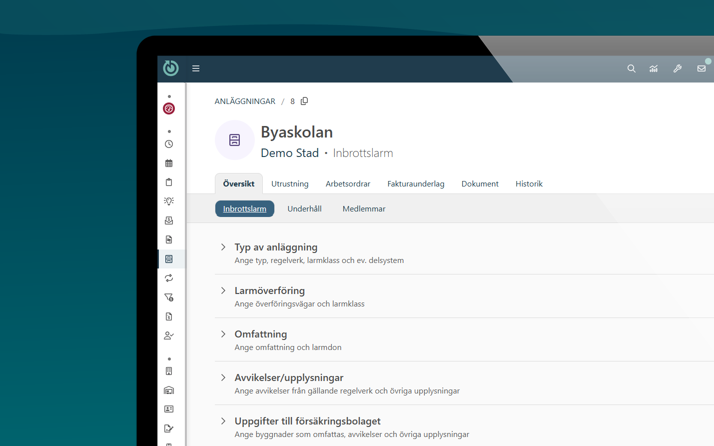Click the hamburger menu icon
Viewport: 714px width, 446px height.
pos(196,68)
